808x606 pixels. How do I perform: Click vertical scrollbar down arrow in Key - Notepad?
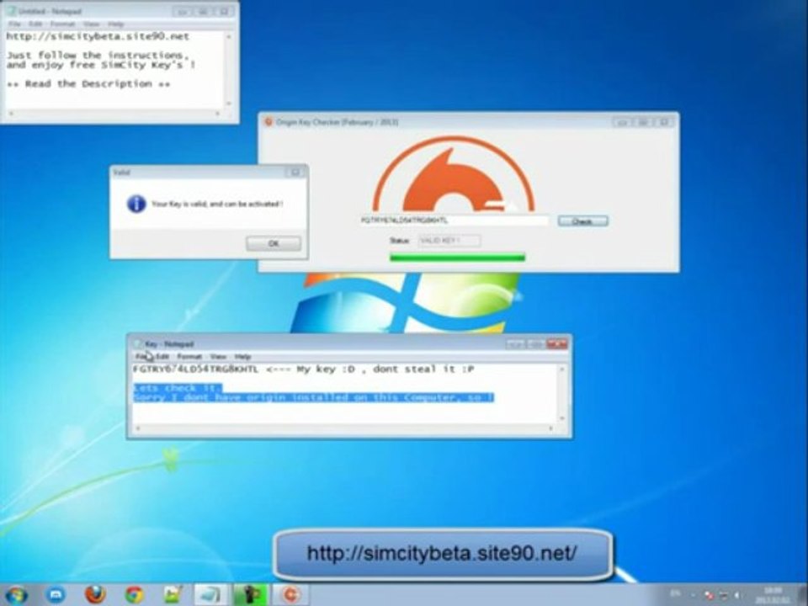[561, 418]
